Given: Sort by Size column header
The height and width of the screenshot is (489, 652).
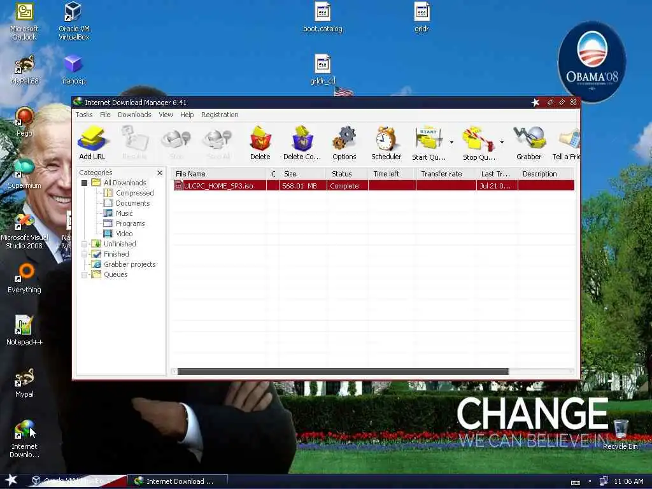Looking at the screenshot, I should click(x=302, y=174).
